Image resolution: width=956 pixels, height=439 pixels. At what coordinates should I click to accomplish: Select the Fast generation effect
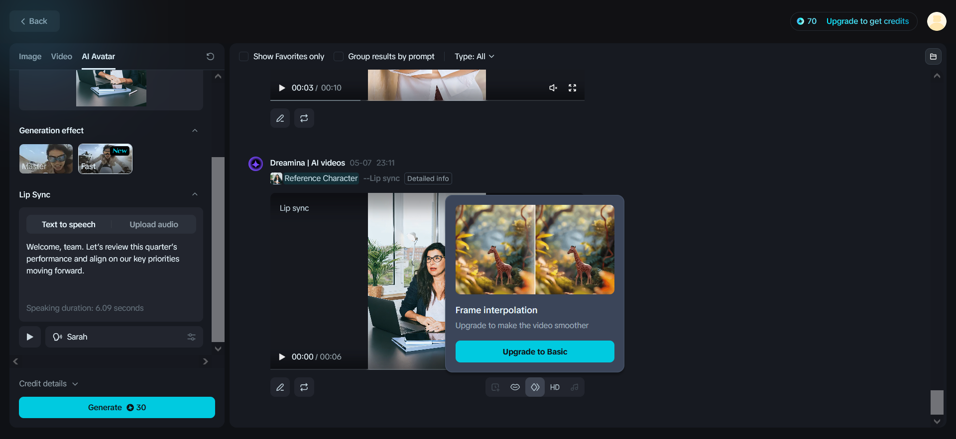pos(105,159)
